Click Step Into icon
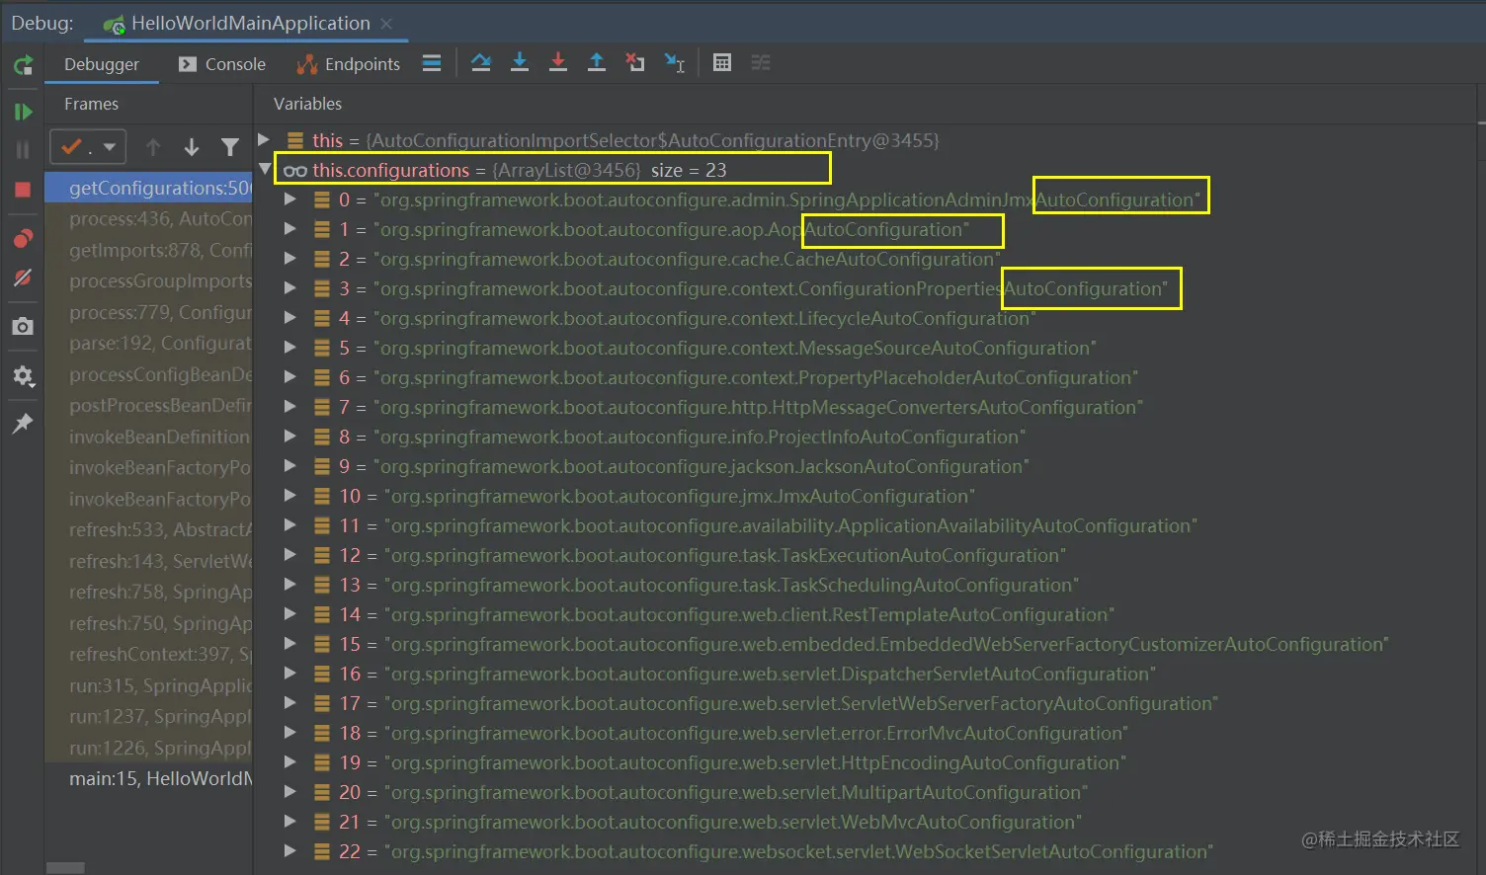1486x875 pixels. pyautogui.click(x=520, y=63)
